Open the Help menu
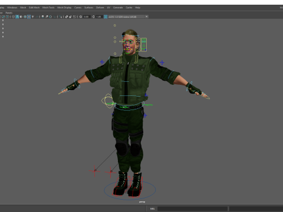This screenshot has width=283, height=212. point(137,8)
